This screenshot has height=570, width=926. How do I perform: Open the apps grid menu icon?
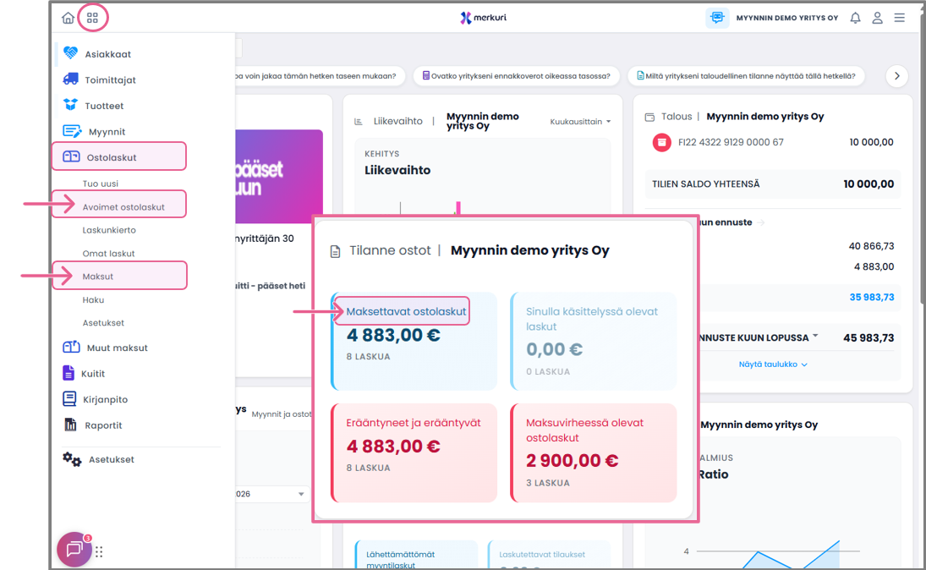pyautogui.click(x=92, y=18)
